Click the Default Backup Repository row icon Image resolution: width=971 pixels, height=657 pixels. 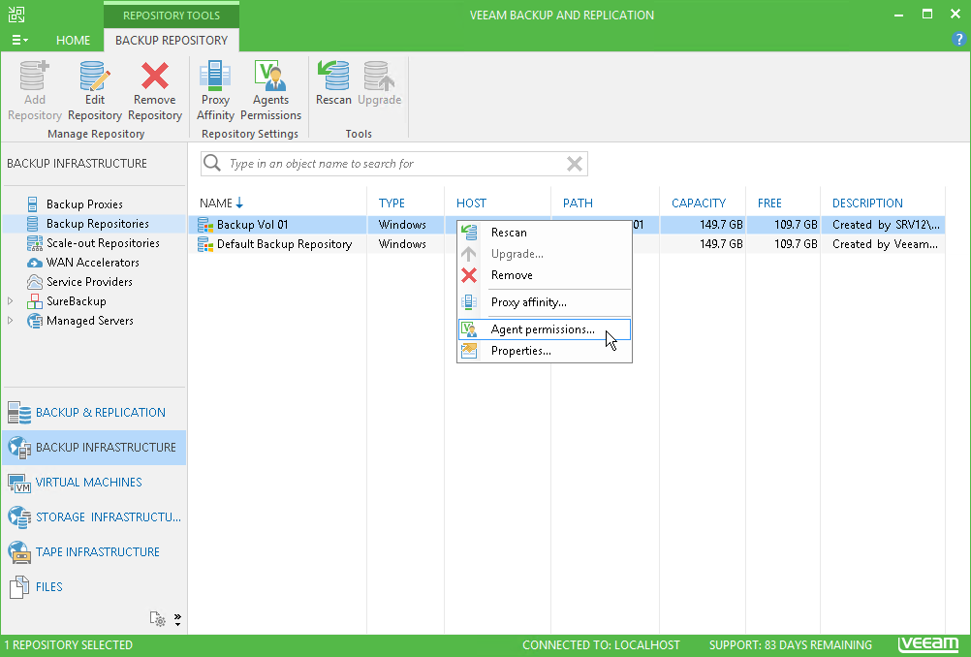pyautogui.click(x=205, y=244)
